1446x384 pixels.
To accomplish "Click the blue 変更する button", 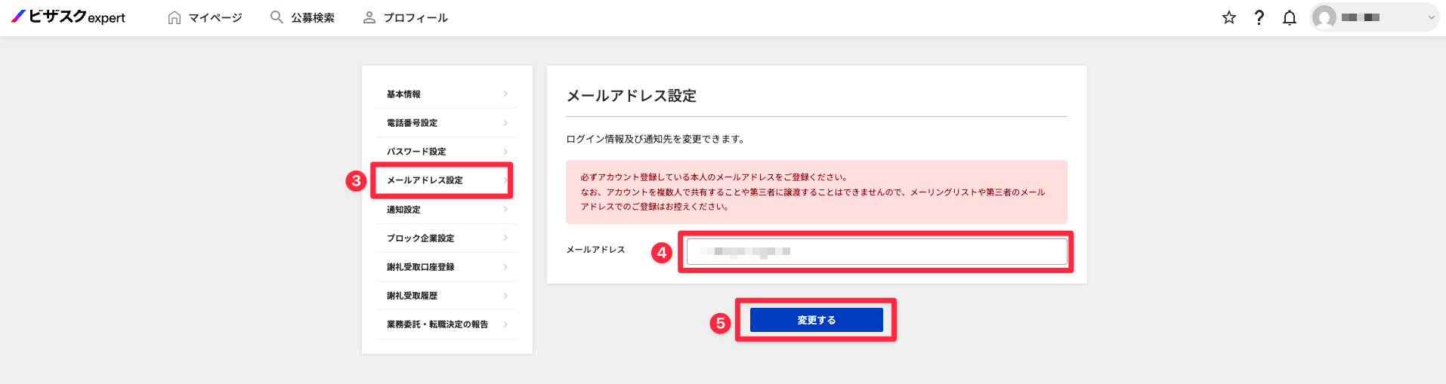I will [x=816, y=320].
